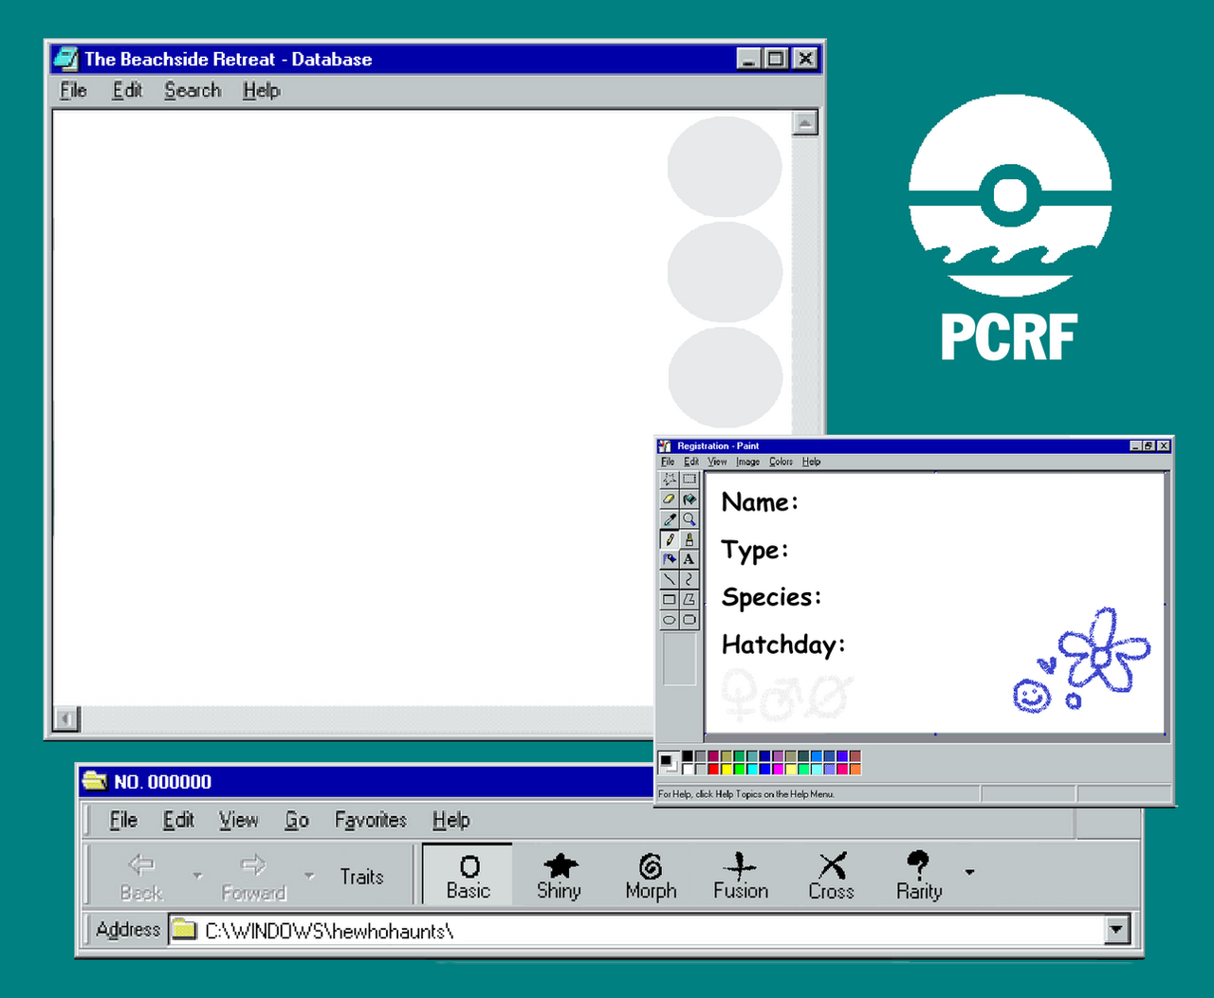1214x998 pixels.
Task: Activate the Magnifier tool in Paint
Action: [x=690, y=519]
